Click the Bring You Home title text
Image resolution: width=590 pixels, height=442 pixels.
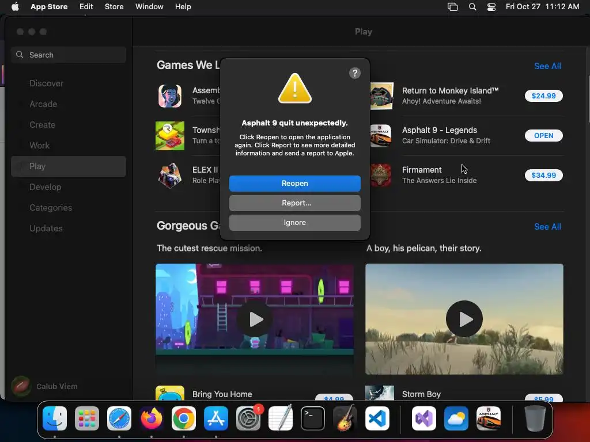pos(222,394)
